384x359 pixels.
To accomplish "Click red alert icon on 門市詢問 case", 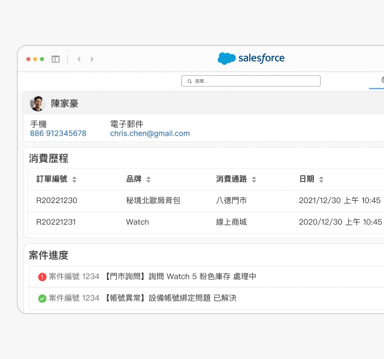I will coord(42,277).
